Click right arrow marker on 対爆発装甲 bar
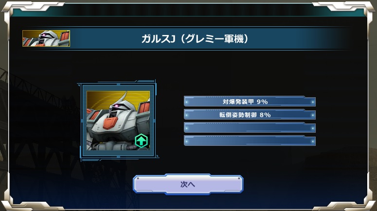 312,102
